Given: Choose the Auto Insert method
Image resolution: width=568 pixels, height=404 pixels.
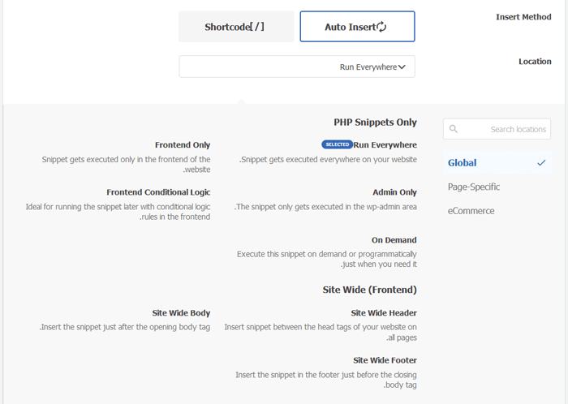Looking at the screenshot, I should (x=357, y=27).
